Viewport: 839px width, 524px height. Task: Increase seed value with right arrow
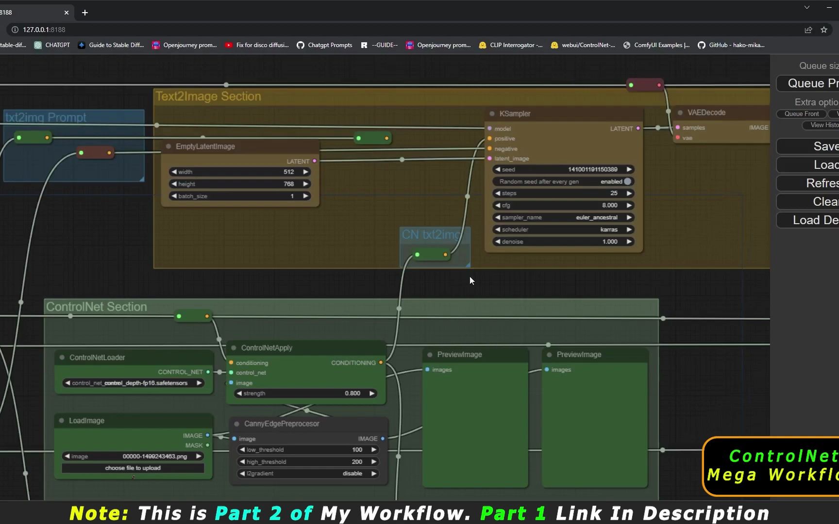coord(629,169)
